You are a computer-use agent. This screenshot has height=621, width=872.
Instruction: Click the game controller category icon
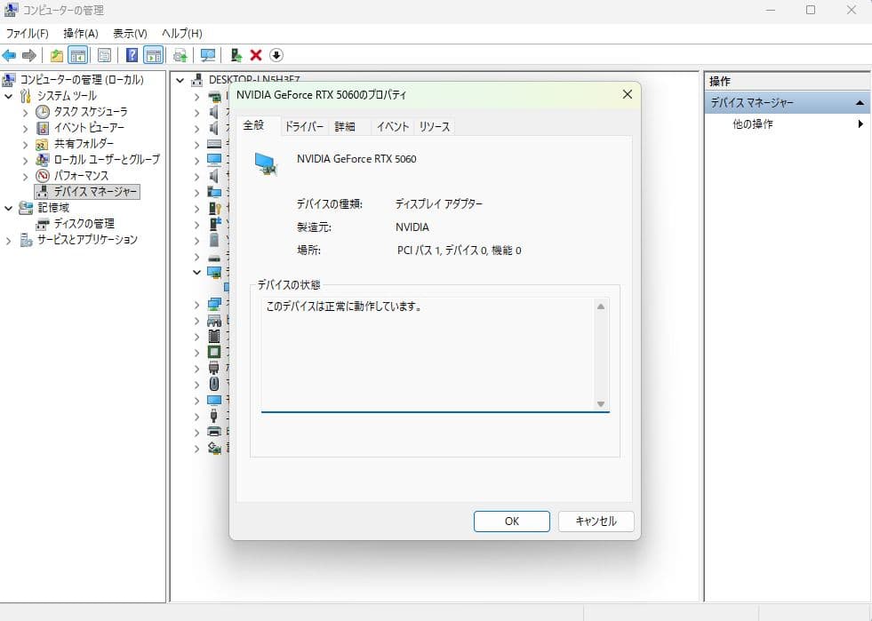(x=214, y=320)
